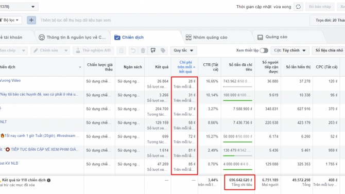Screen dimensions: 345x194
Task: Open the Quy tắc dropdown
Action: 183,50
